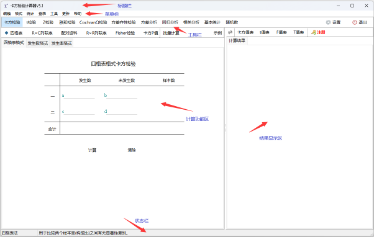
Task: Switch to the t检验 module
Action: pyautogui.click(x=31, y=22)
